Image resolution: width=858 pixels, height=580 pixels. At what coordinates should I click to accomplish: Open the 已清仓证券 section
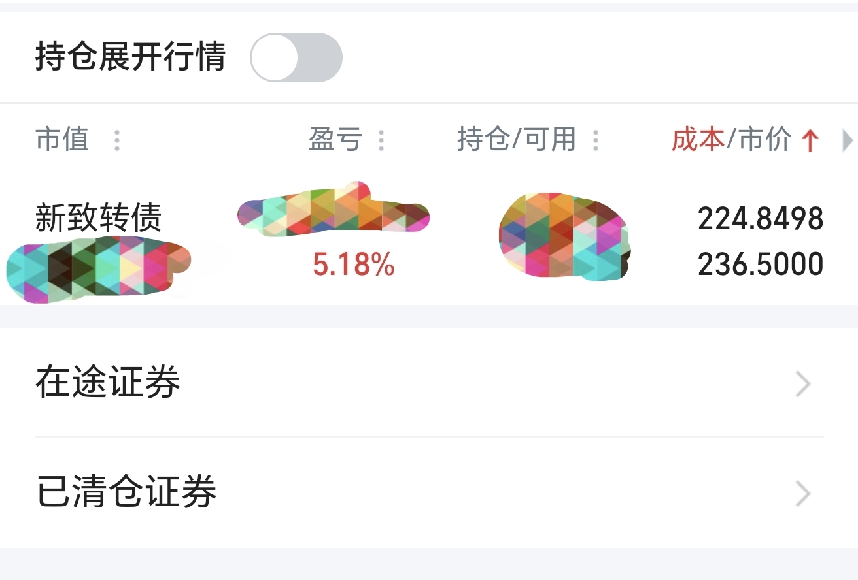(429, 492)
